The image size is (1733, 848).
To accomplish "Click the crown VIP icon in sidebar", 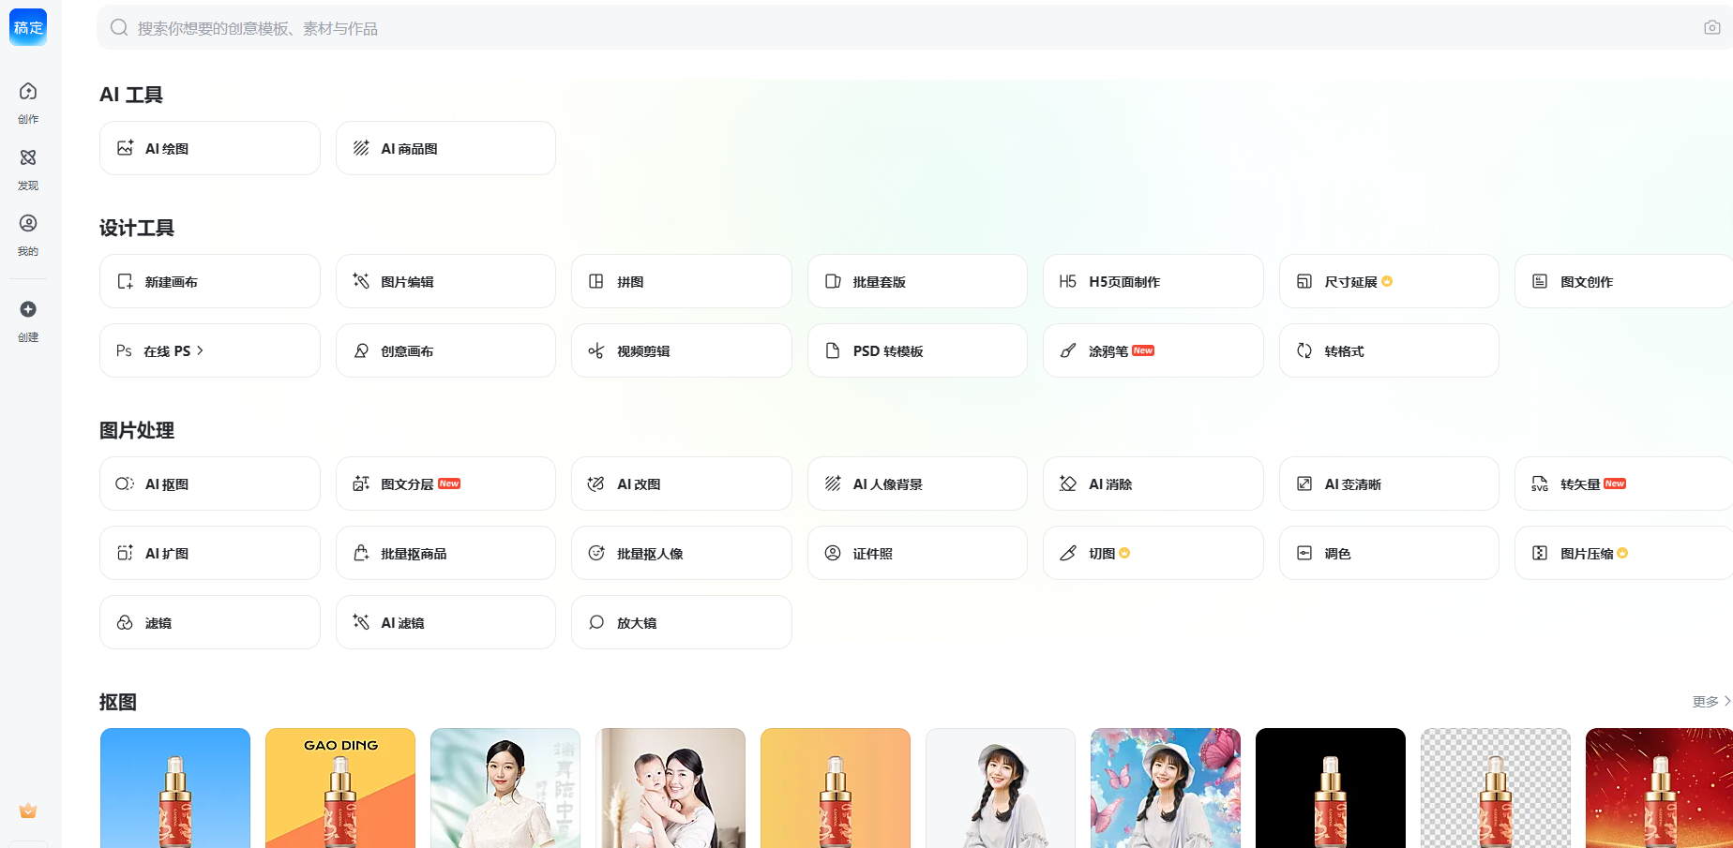I will (28, 811).
